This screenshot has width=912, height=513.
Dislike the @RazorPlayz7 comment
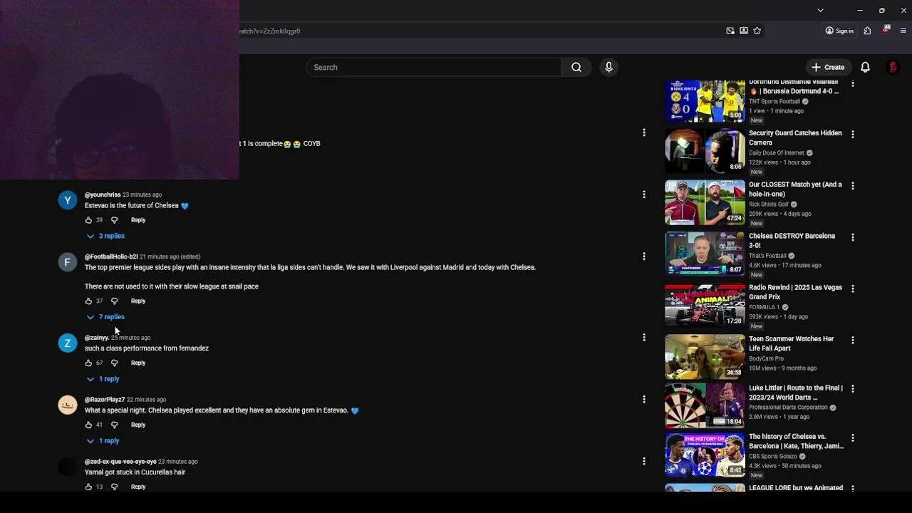point(114,425)
